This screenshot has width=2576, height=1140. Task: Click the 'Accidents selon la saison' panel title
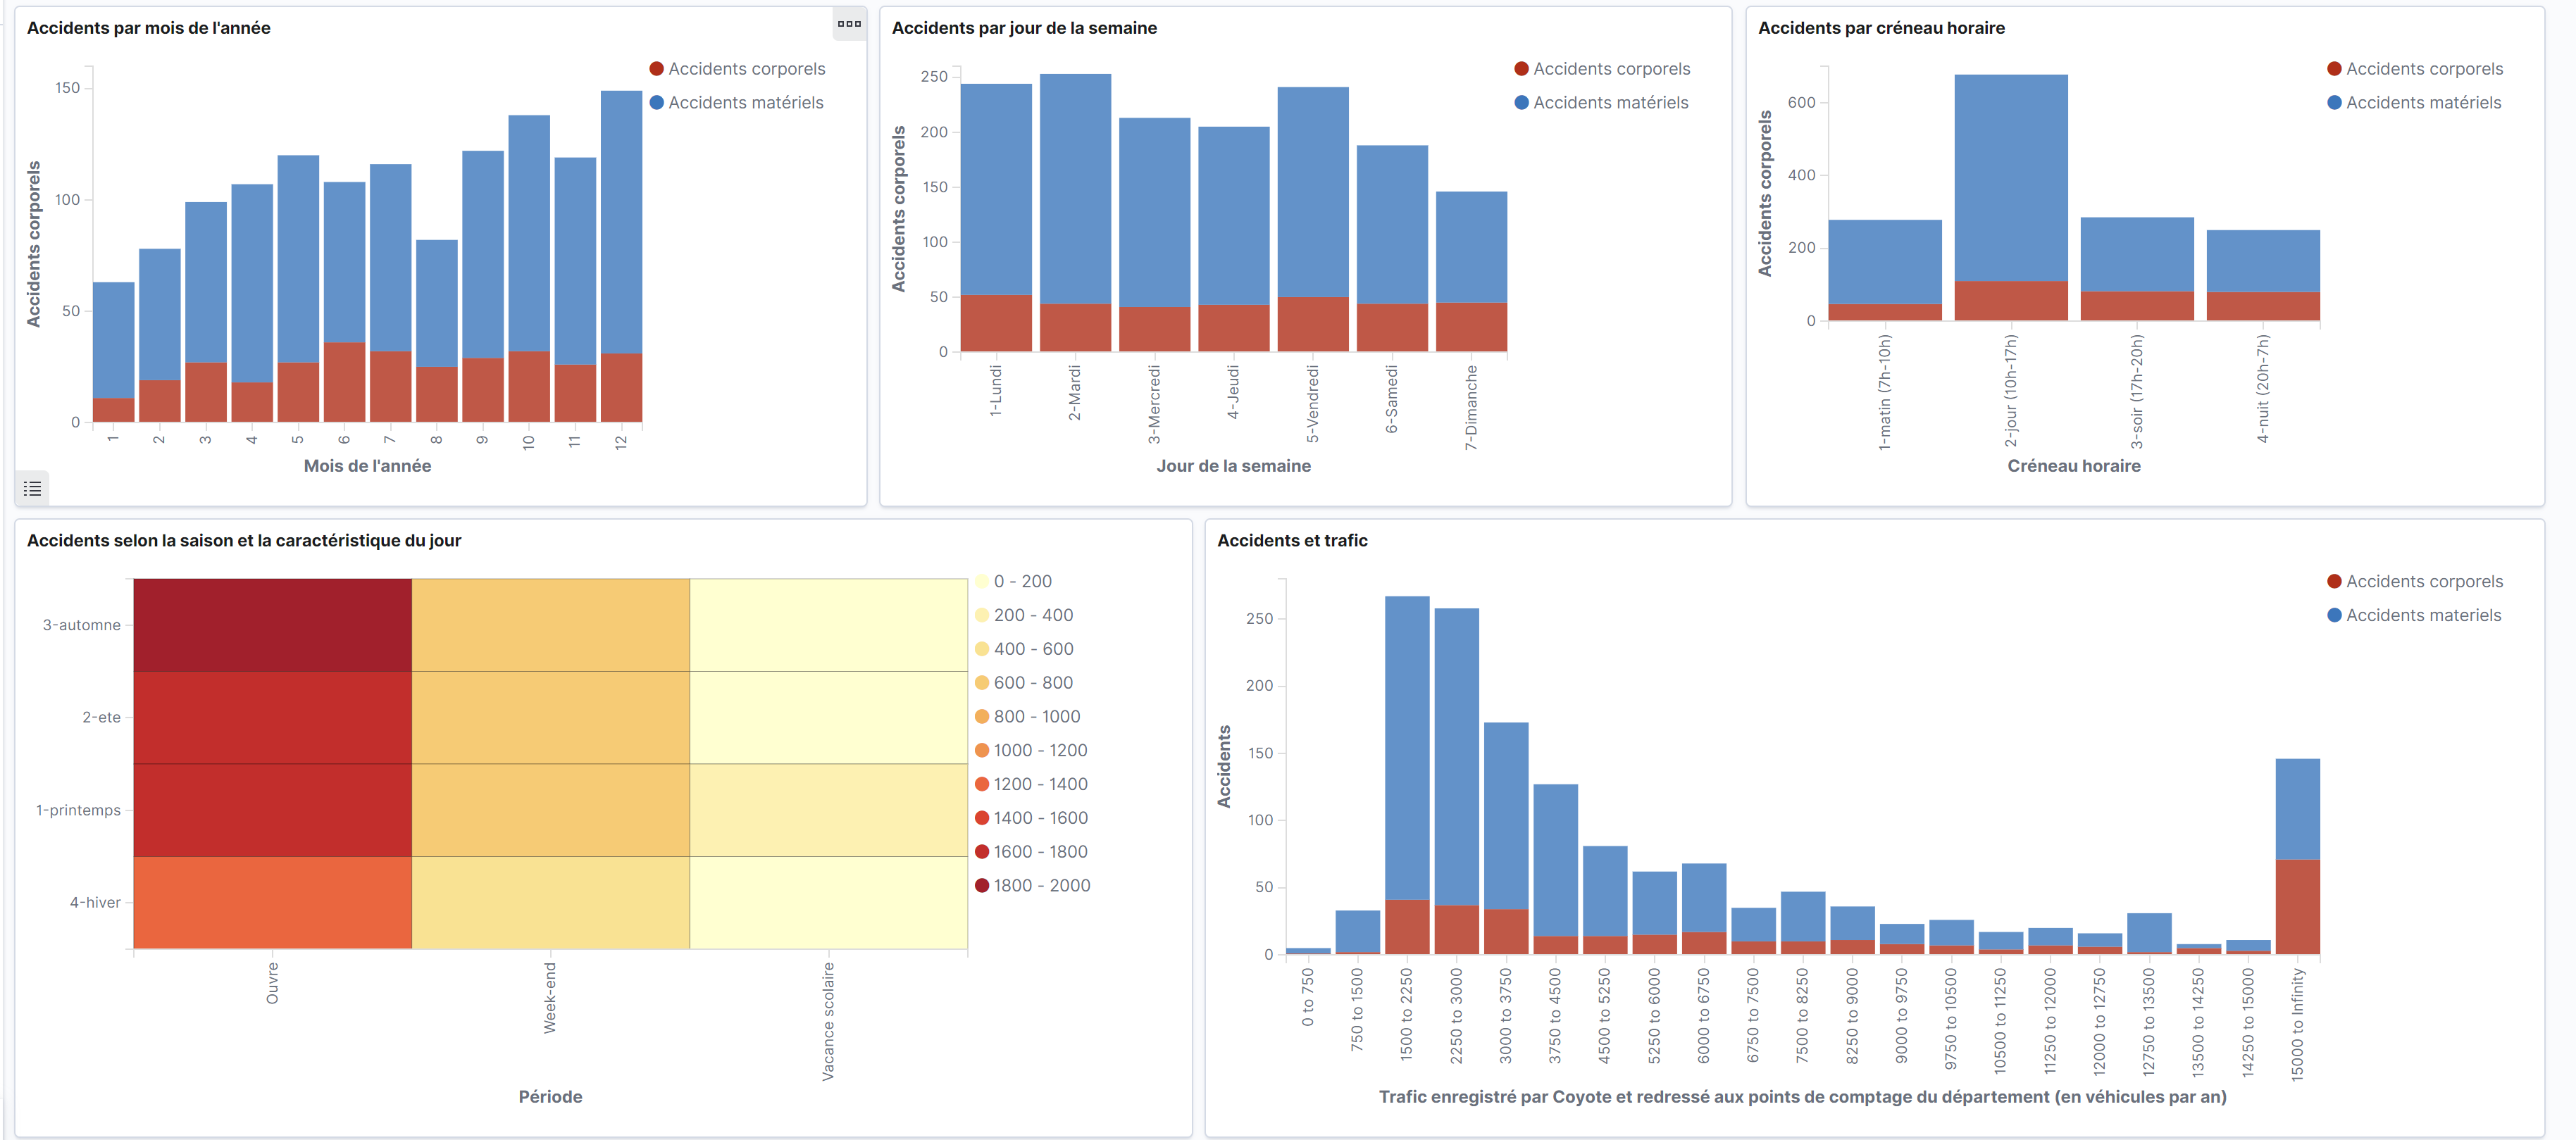point(244,541)
